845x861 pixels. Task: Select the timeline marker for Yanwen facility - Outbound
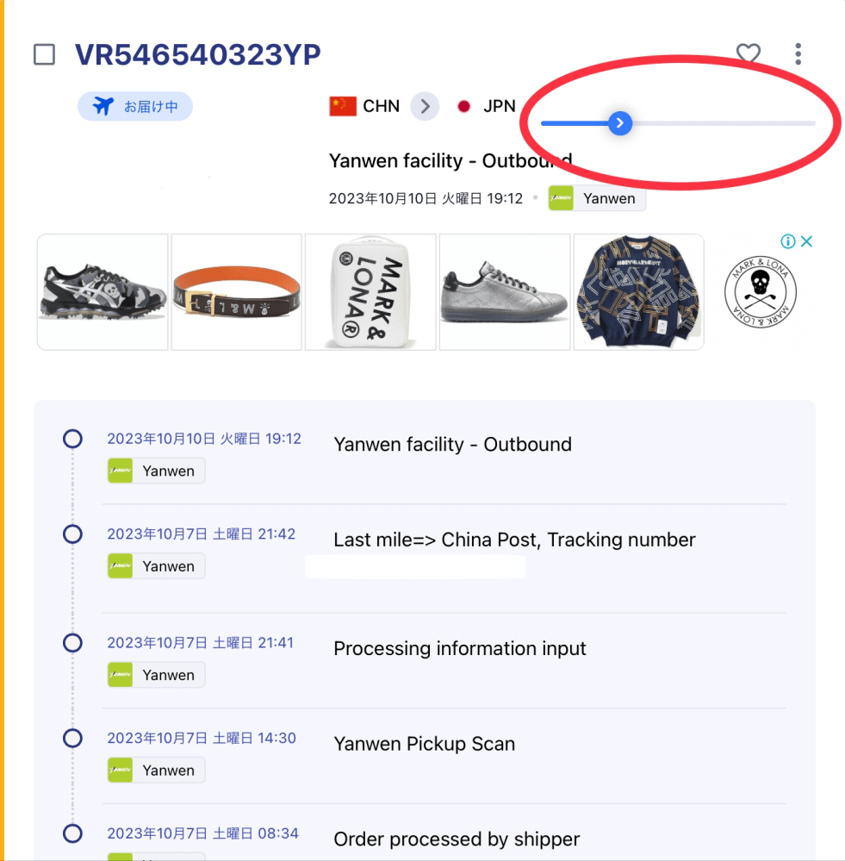72,439
